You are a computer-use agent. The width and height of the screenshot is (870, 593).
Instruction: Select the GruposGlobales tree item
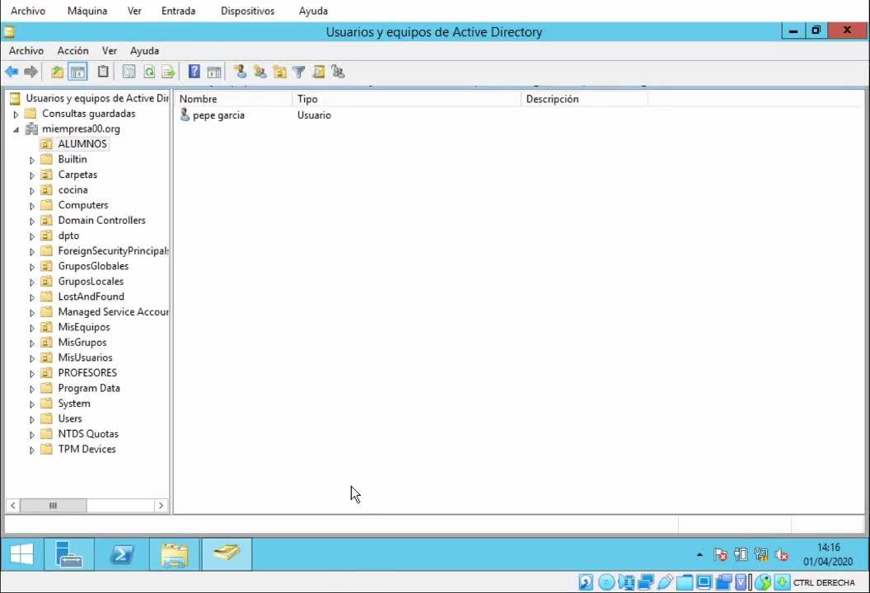point(93,266)
